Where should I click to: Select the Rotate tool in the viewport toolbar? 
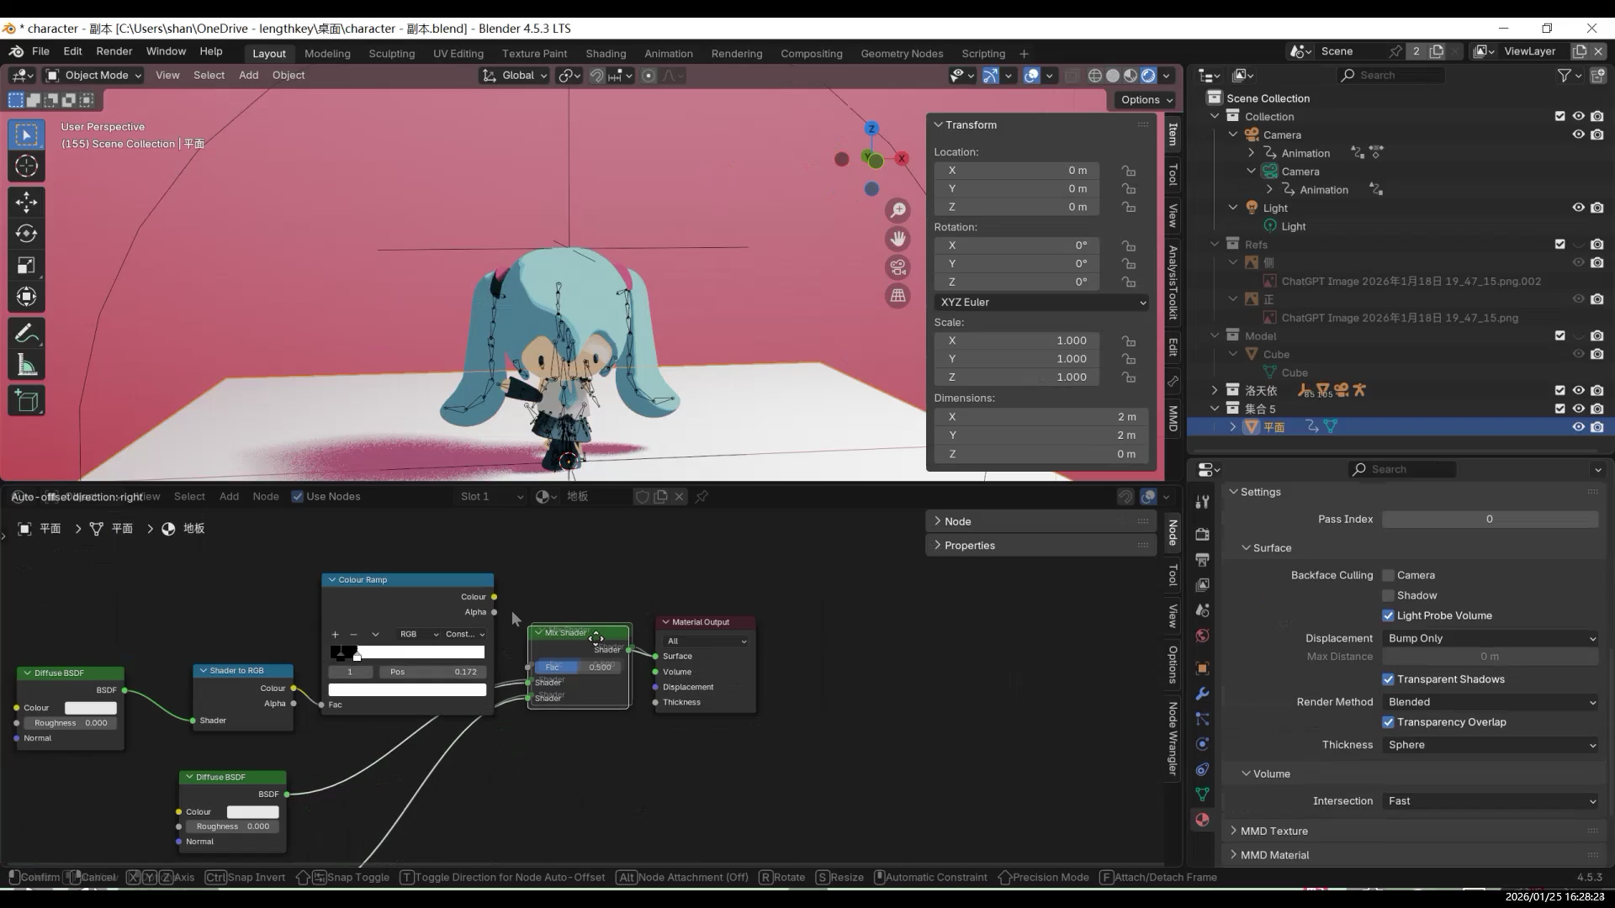pos(26,234)
